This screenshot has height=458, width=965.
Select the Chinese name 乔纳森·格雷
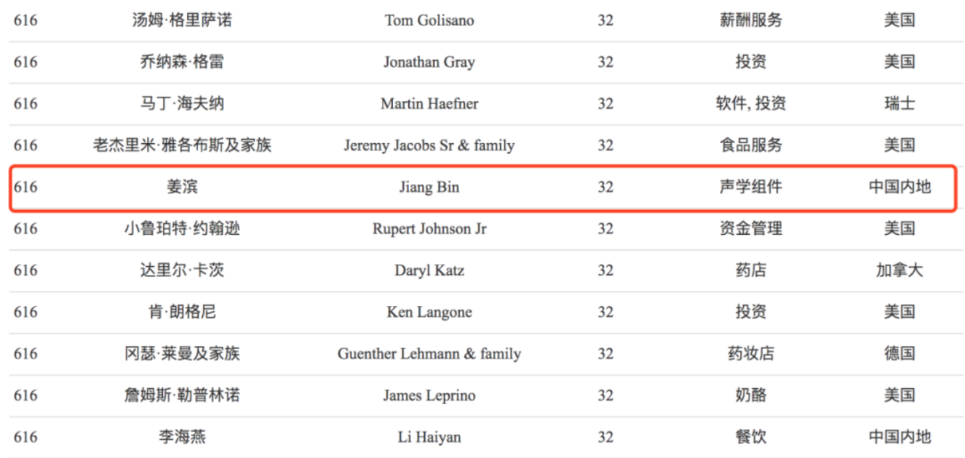click(x=182, y=62)
